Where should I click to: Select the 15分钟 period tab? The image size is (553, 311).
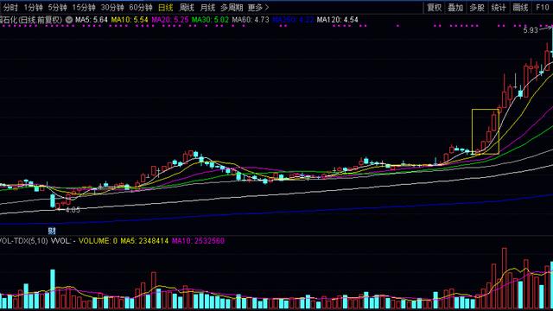coord(84,8)
